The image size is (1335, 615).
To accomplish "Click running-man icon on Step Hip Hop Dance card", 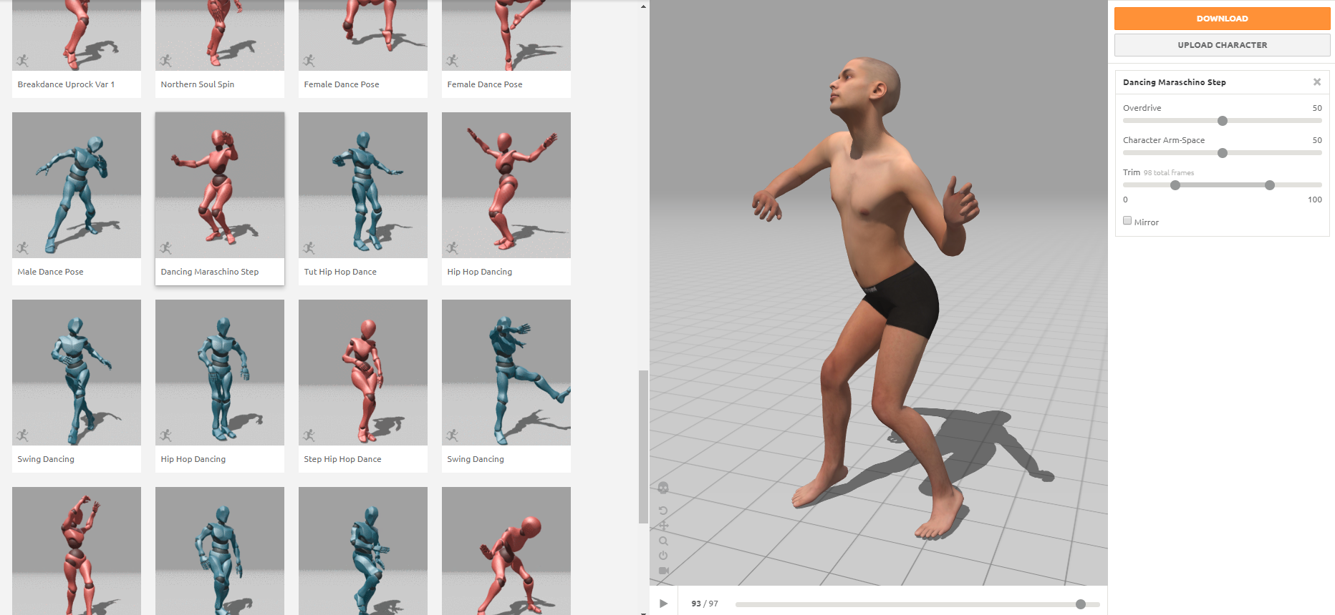I will [309, 436].
